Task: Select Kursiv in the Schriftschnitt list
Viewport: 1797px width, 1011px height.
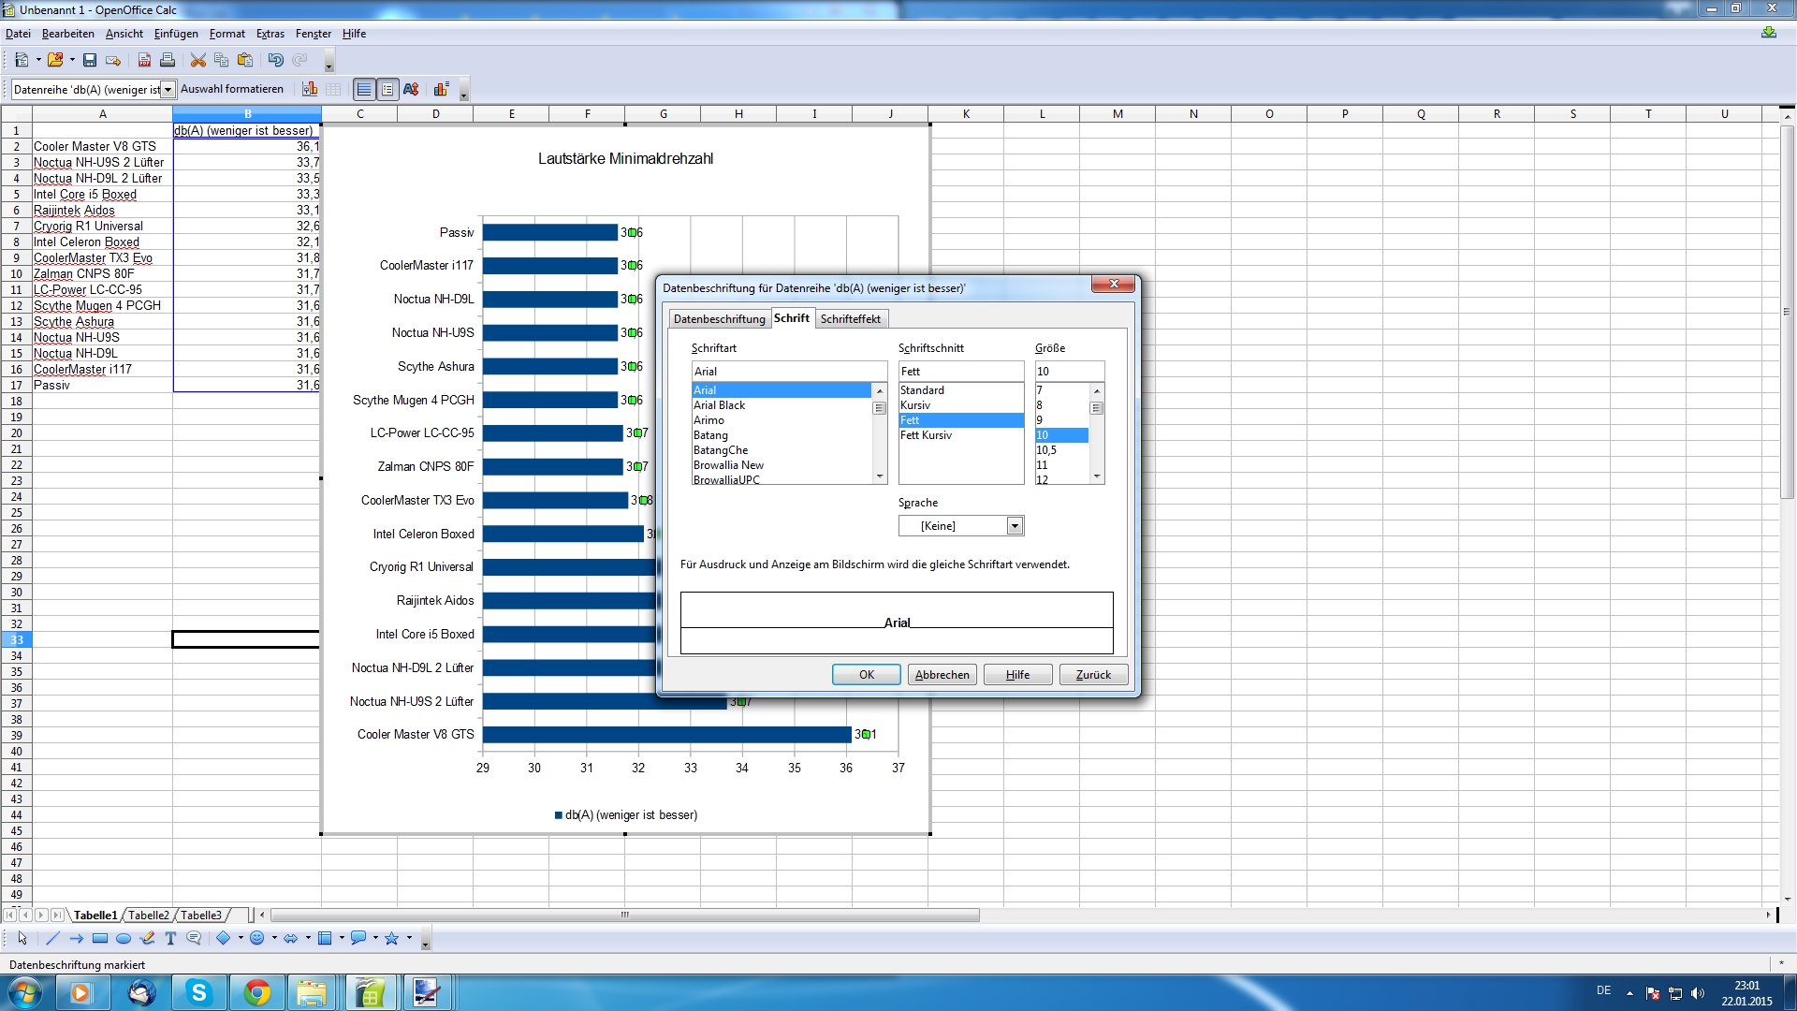Action: (961, 405)
